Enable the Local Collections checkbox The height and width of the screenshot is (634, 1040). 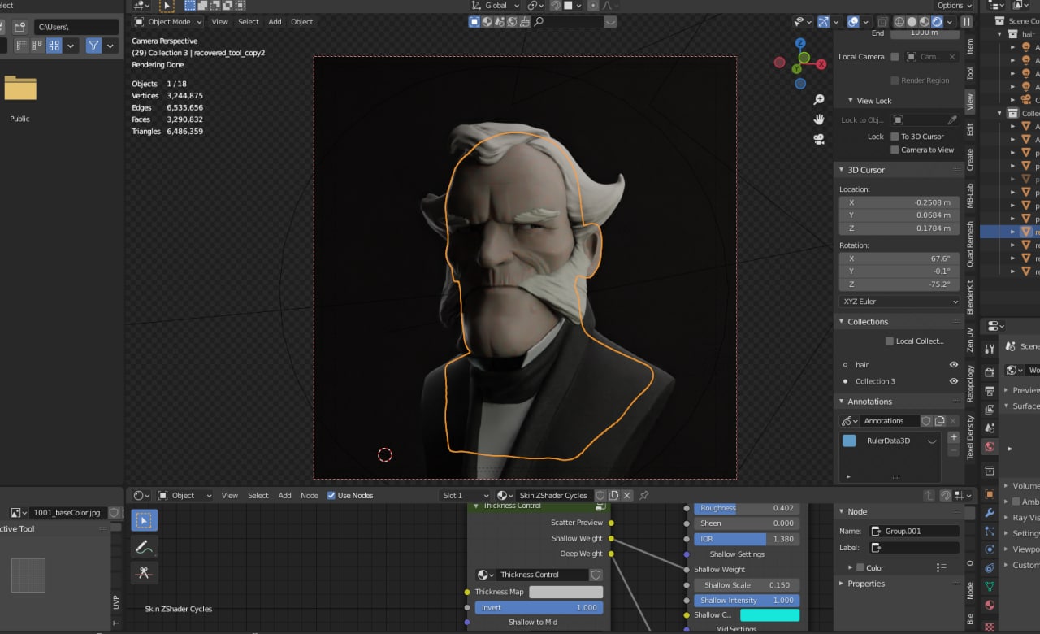point(889,341)
